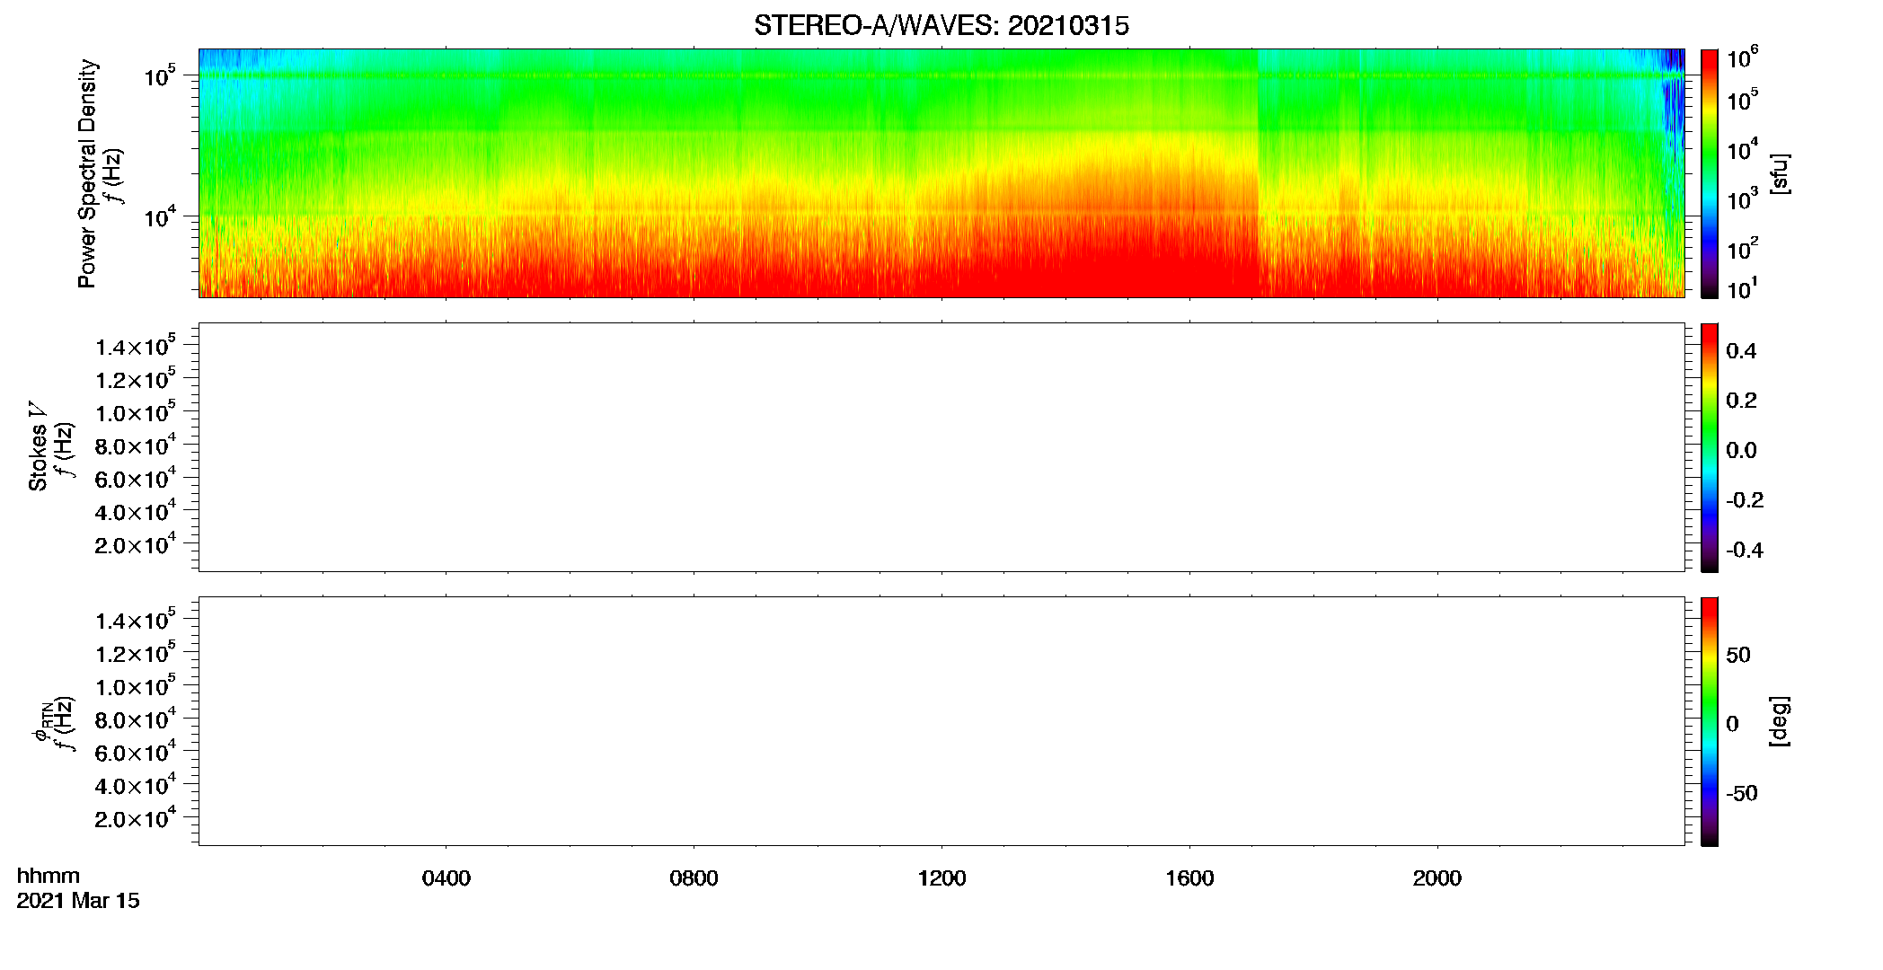
Task: Click the Power Spectral Density axis label
Action: coord(87,173)
